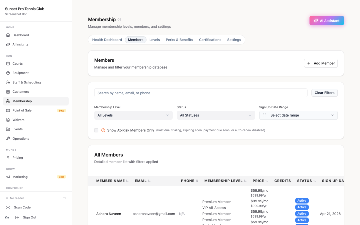Click Scan Code text link

click(x=22, y=207)
